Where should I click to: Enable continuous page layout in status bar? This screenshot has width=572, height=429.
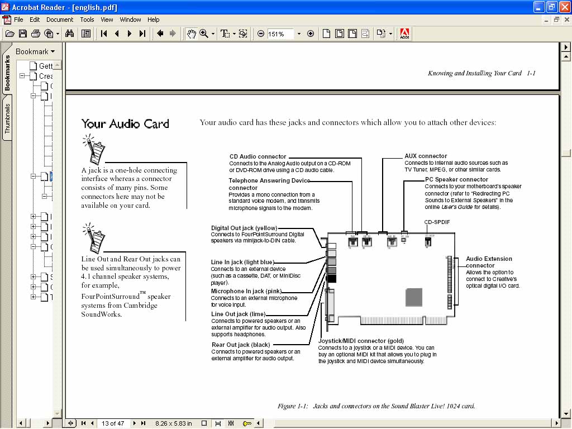click(217, 423)
